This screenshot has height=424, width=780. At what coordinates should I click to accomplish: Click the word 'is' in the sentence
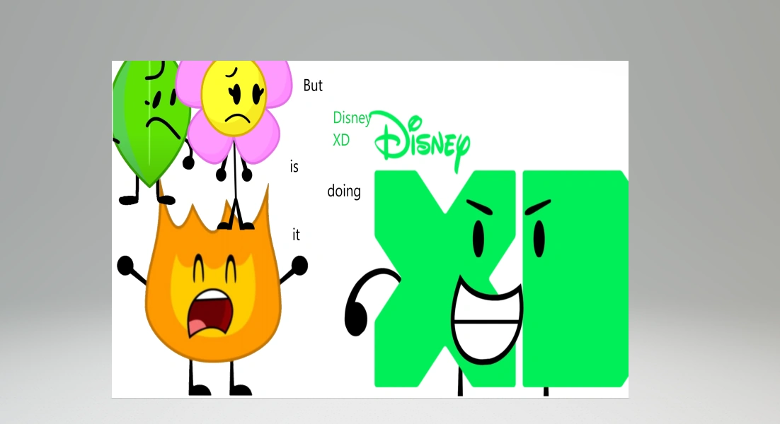pos(294,166)
